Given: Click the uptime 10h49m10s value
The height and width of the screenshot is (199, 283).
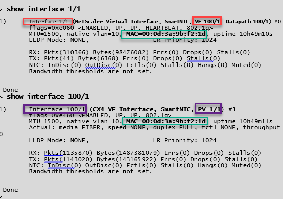Looking at the screenshot, I should pos(243,34).
